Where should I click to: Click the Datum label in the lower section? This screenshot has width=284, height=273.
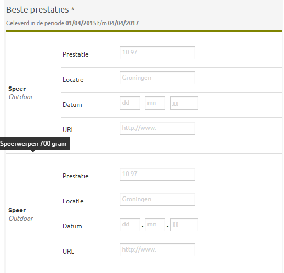click(72, 226)
